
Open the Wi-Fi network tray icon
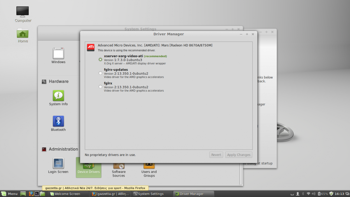(x=308, y=194)
